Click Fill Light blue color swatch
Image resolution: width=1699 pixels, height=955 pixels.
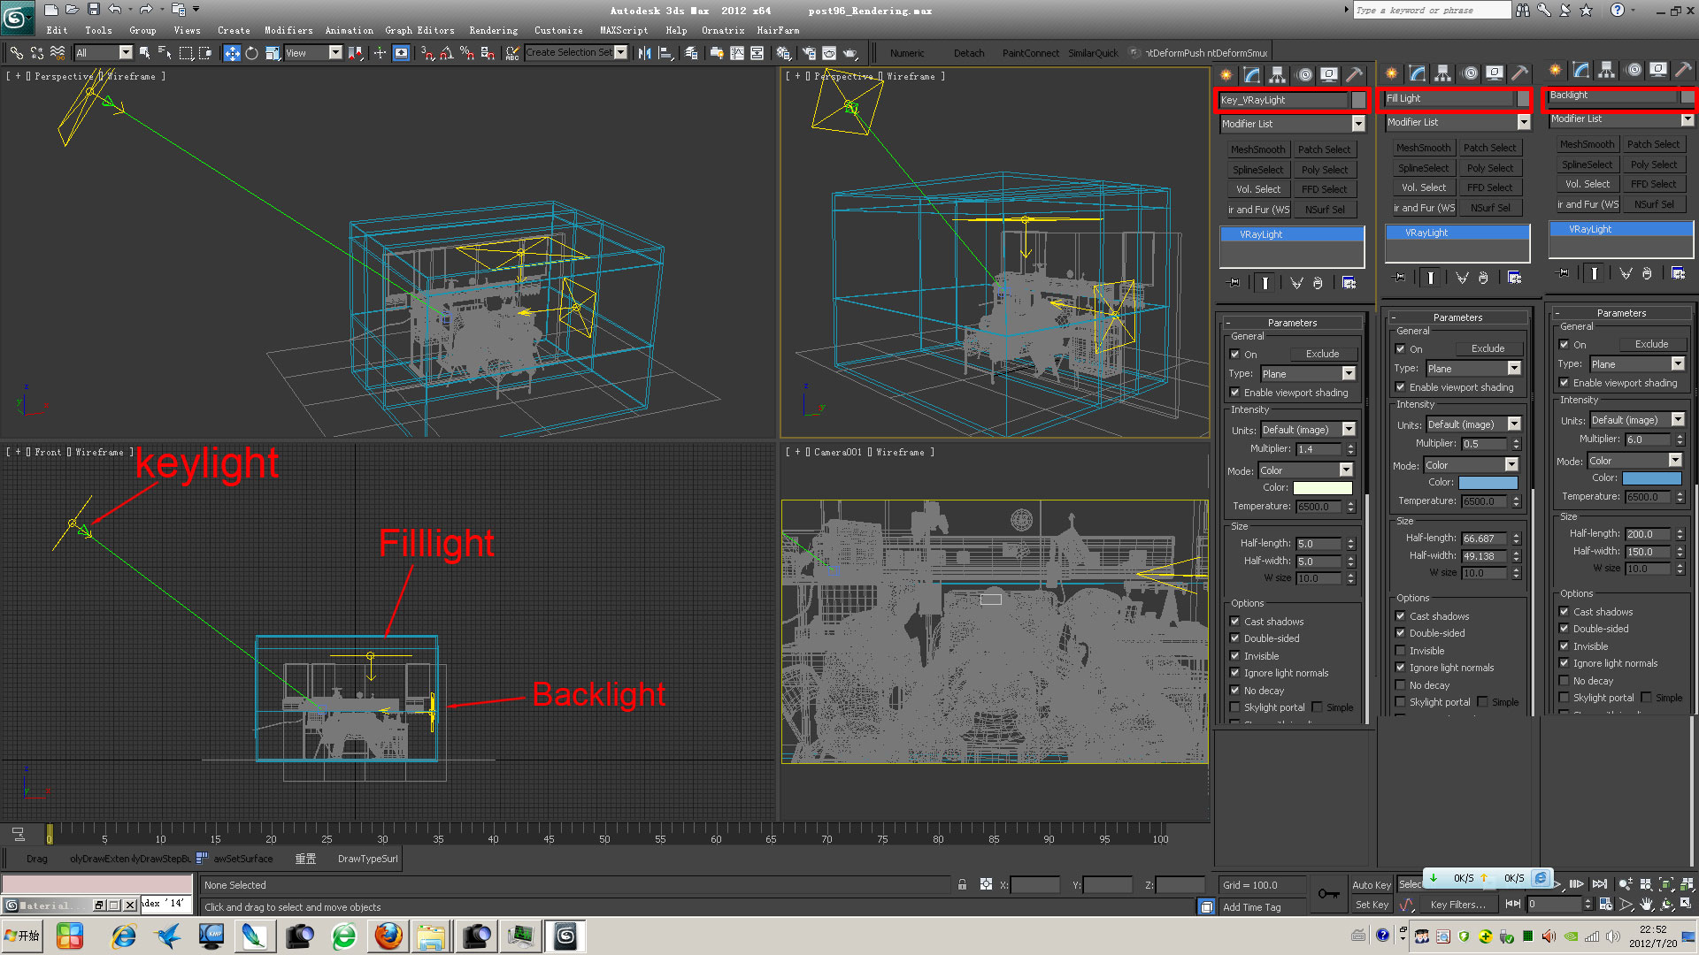pyautogui.click(x=1488, y=483)
